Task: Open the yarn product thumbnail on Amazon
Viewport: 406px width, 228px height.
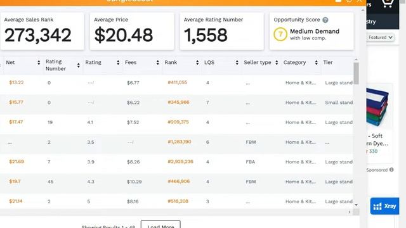Action: pyautogui.click(x=377, y=106)
